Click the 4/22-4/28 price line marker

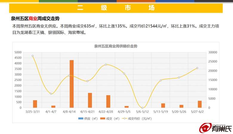point(106,65)
